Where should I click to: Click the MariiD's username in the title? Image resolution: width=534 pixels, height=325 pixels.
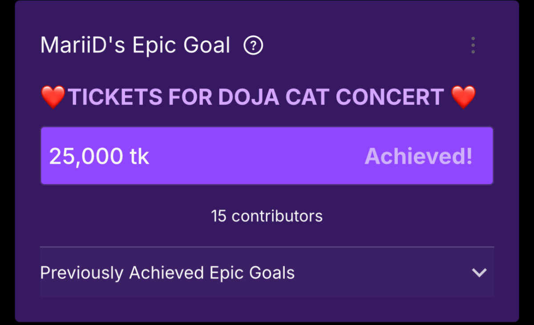pos(82,45)
